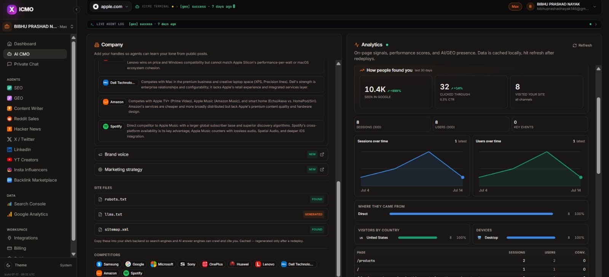Click the GENERATED badge for llms.txt
This screenshot has height=277, width=609.
pyautogui.click(x=314, y=215)
